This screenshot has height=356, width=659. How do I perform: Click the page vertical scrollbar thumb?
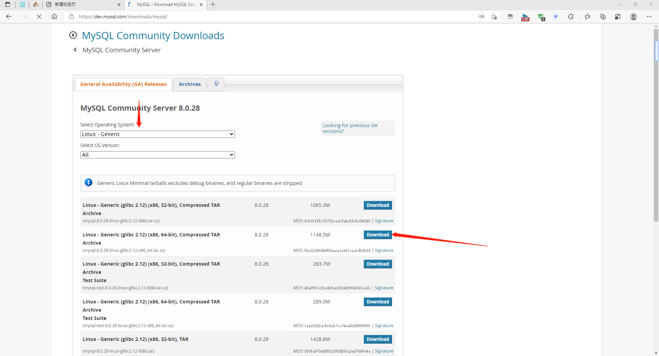pos(656,125)
